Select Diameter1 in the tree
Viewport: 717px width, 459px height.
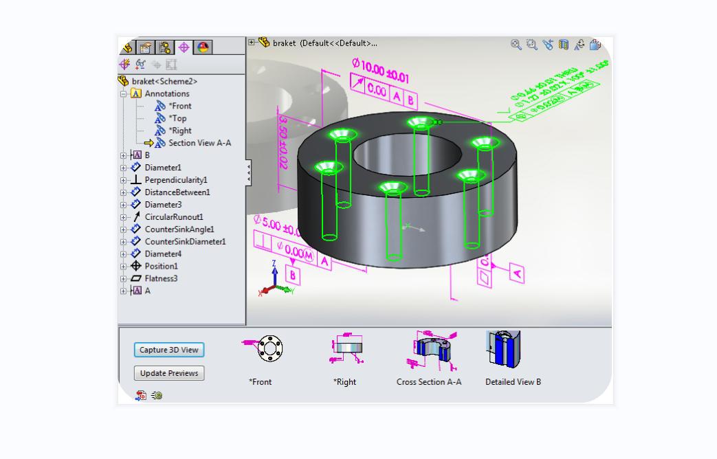156,168
